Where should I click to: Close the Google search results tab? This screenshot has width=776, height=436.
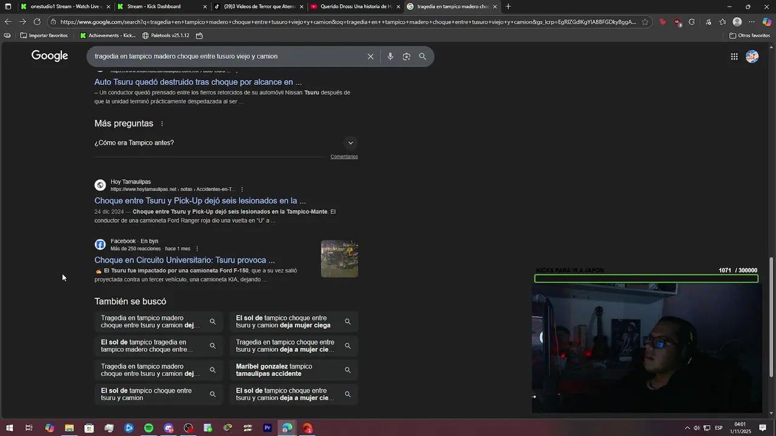click(495, 7)
